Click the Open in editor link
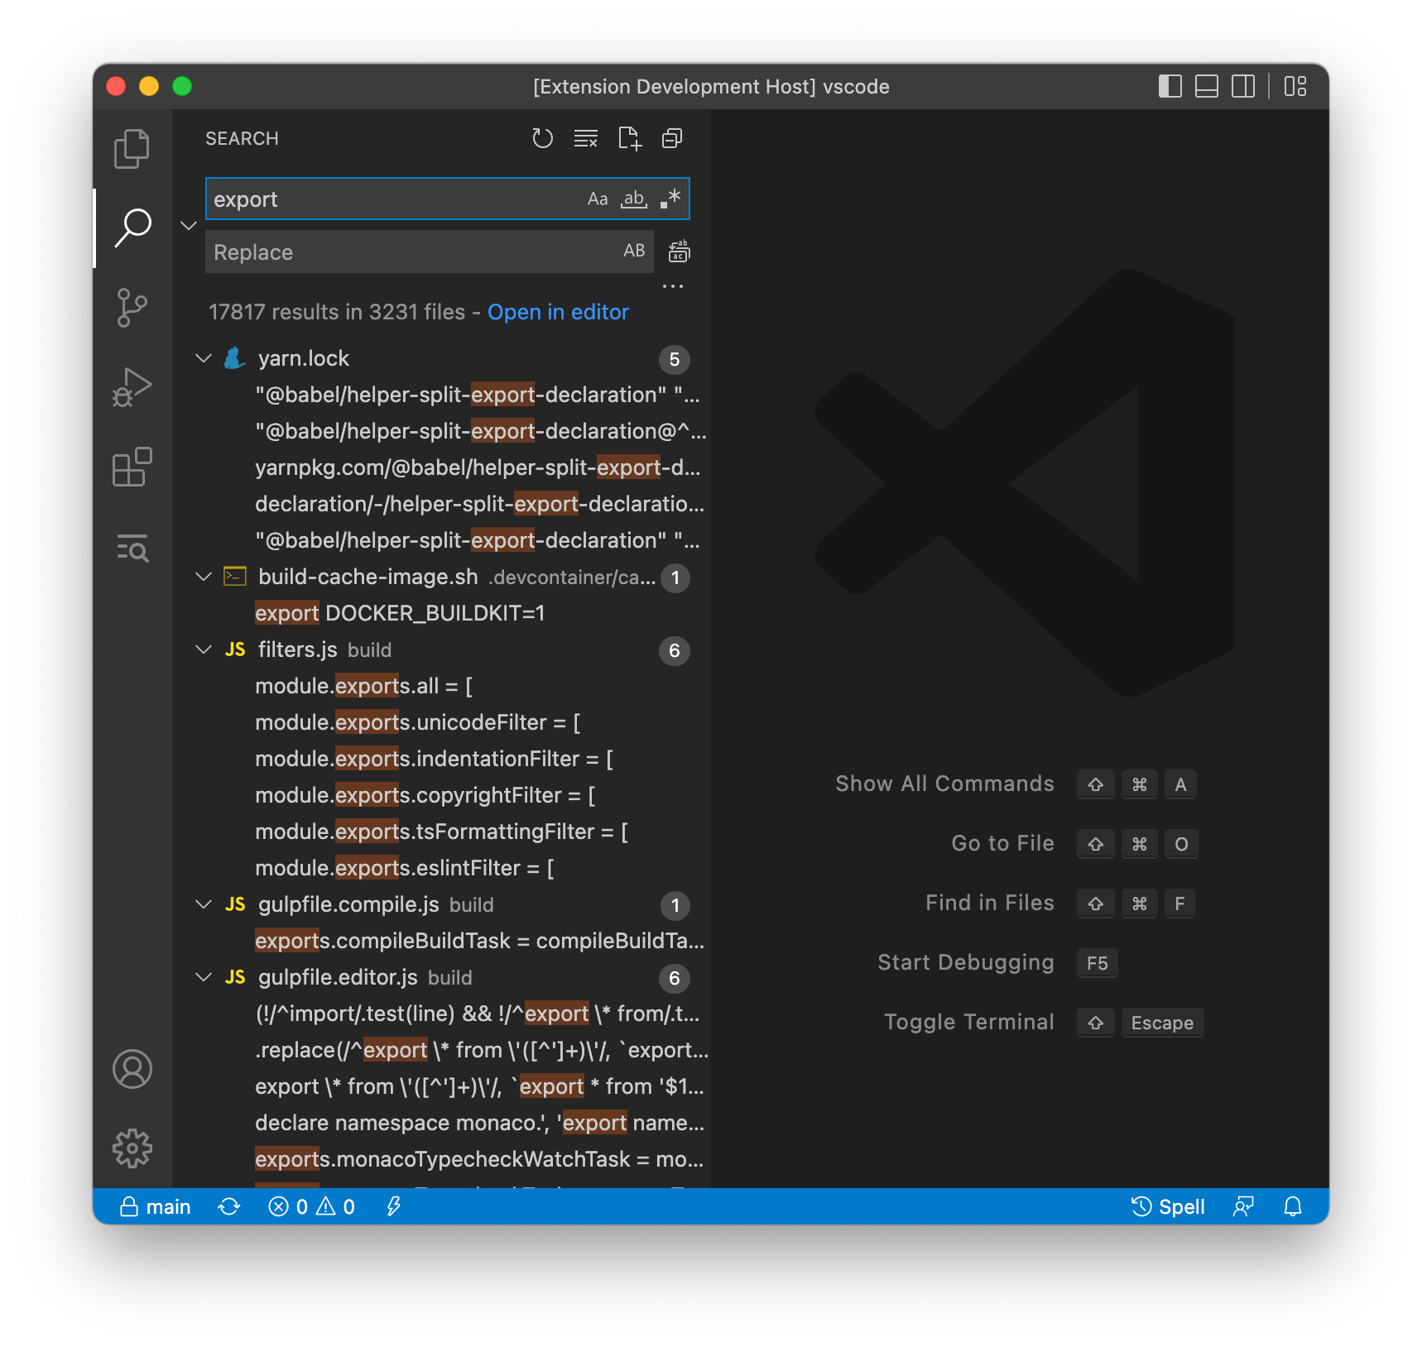Screen dimensions: 1422x1347 (558, 312)
